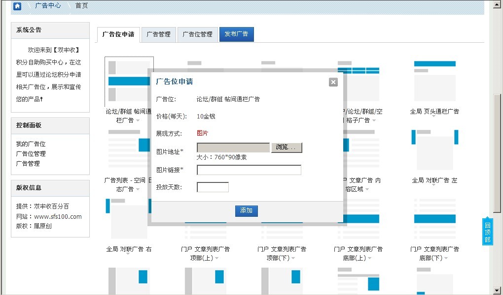Image resolution: width=503 pixels, height=295 pixels.
Task: Click the home icon in the breadcrumb
Action: coord(18,6)
